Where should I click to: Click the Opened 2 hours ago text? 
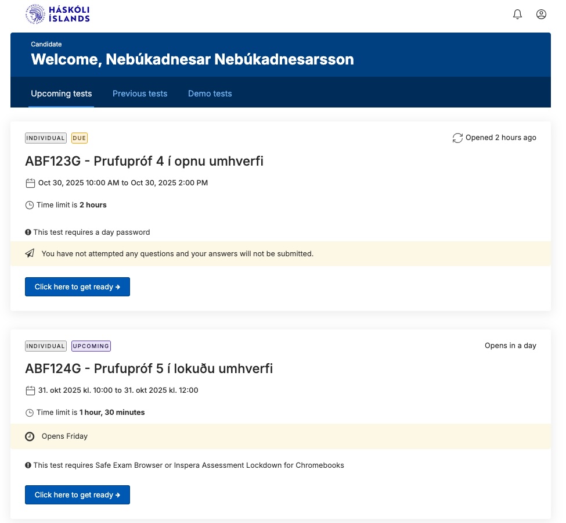(x=500, y=138)
